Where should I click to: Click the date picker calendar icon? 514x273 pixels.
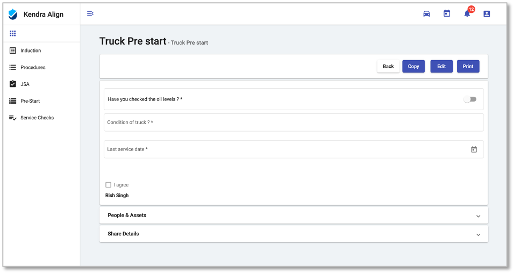(x=474, y=149)
